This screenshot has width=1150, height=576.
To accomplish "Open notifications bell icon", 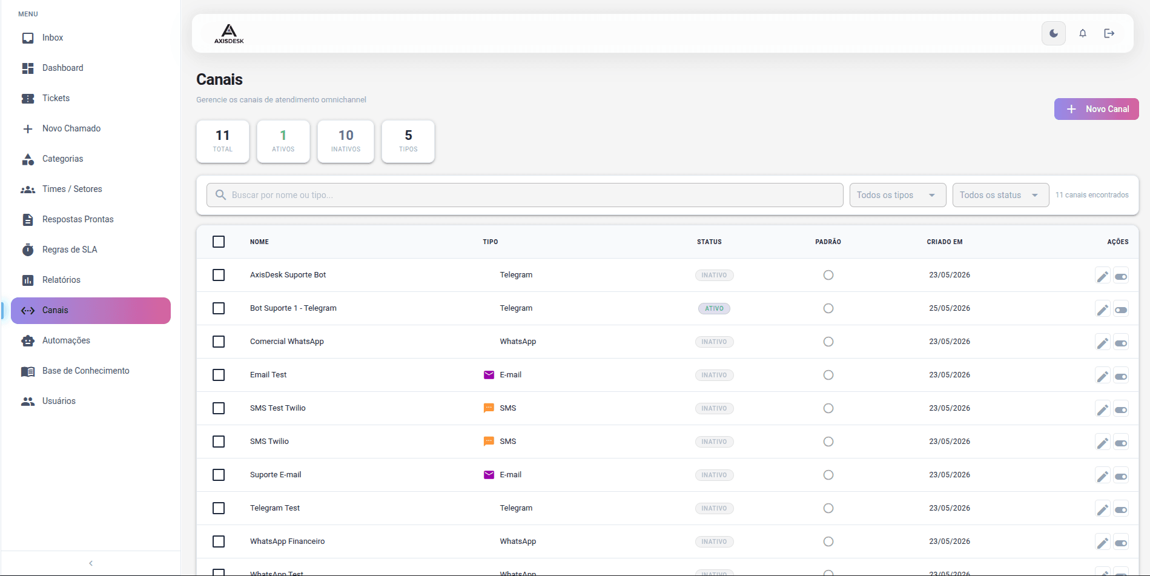I will pyautogui.click(x=1083, y=33).
